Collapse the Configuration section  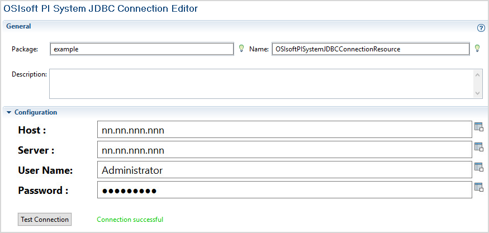[9, 112]
